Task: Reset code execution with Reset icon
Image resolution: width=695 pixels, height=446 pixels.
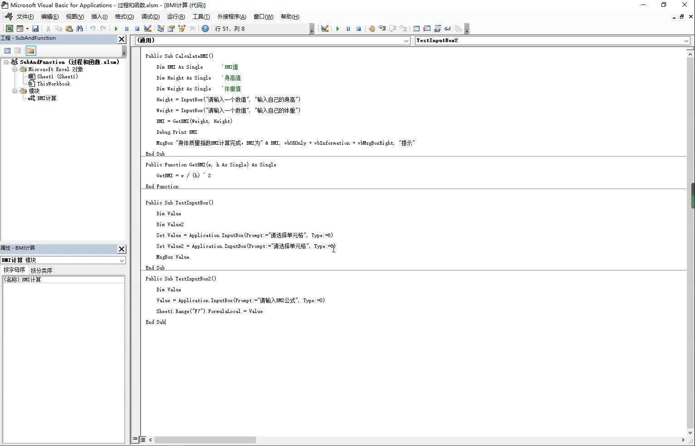Action: 137,28
